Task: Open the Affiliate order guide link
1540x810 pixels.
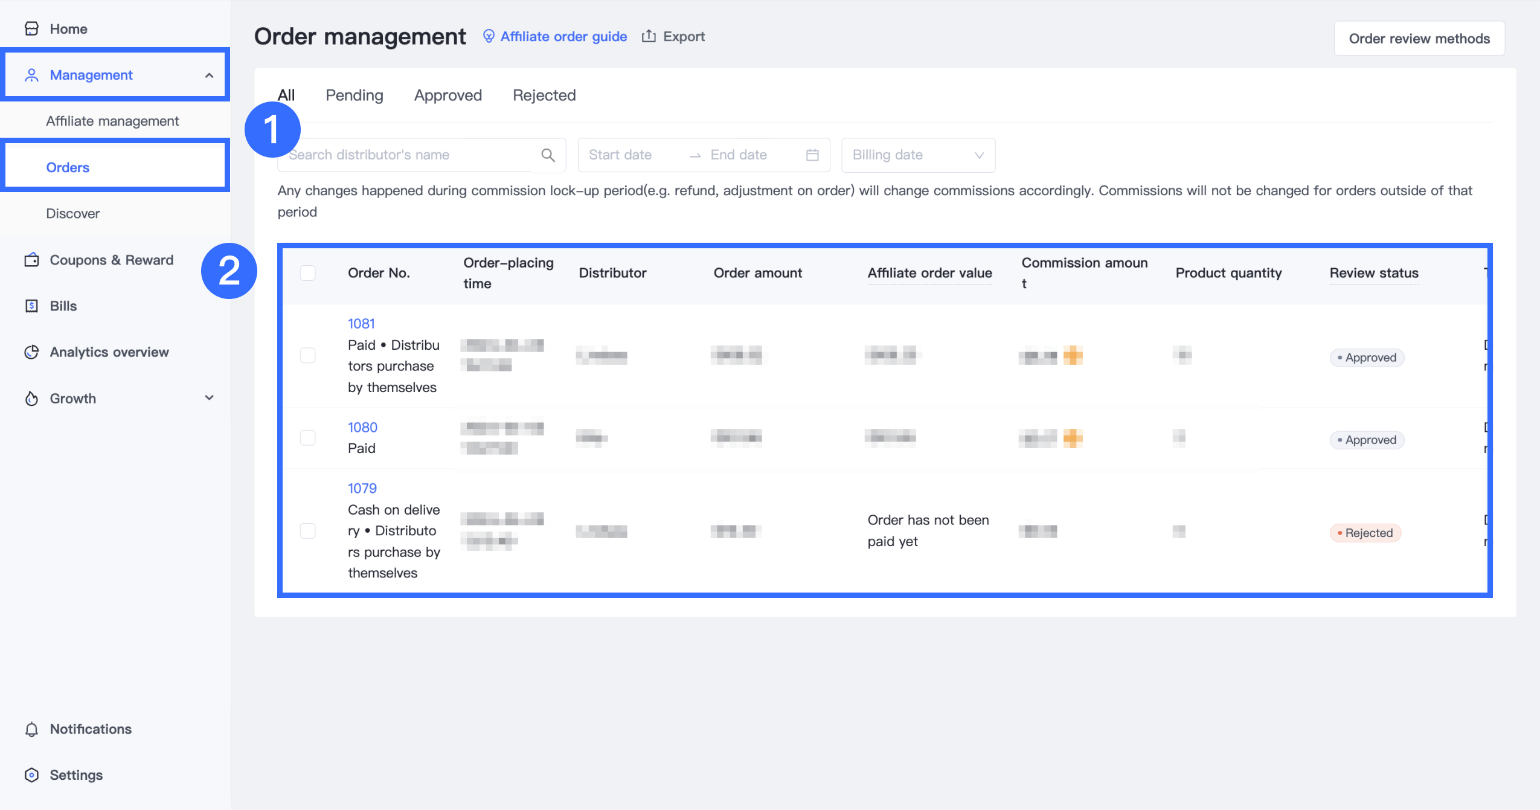Action: tap(563, 36)
